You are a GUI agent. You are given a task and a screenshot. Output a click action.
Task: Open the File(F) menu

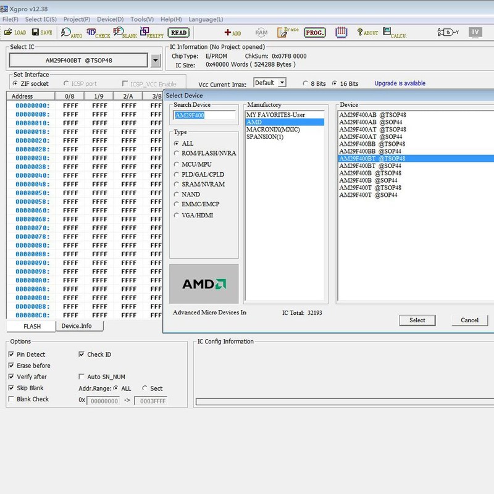[x=10, y=19]
